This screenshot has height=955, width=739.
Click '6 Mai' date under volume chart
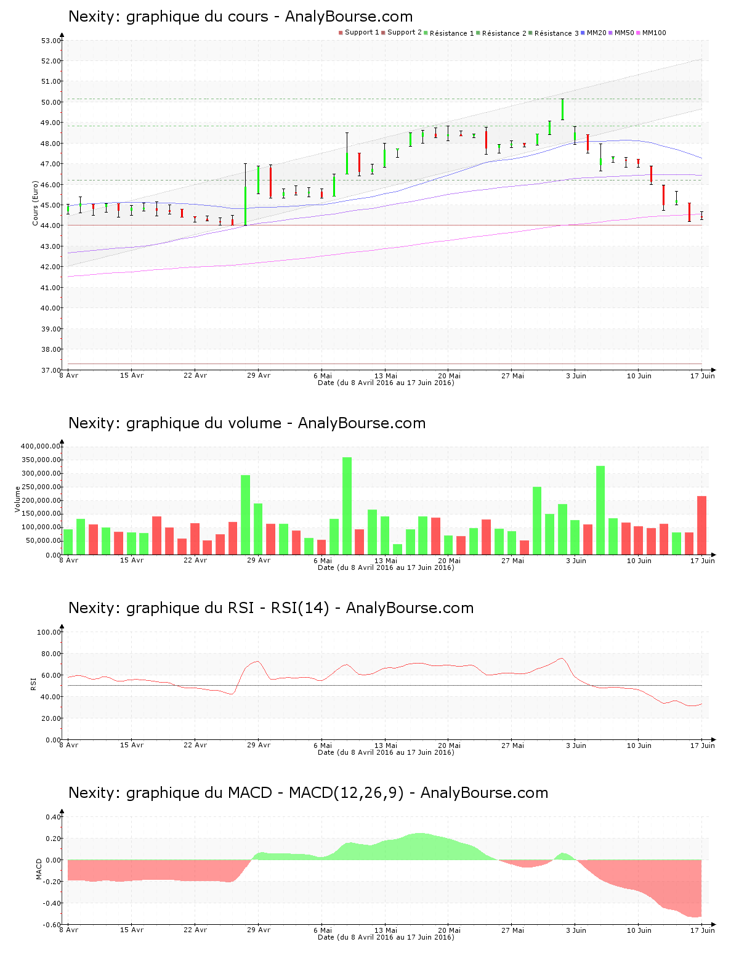(x=322, y=561)
